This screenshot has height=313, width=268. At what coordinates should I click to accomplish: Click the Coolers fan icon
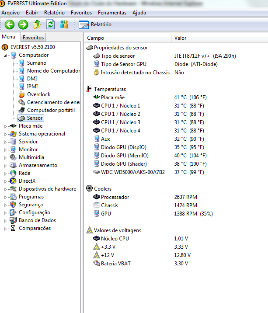point(90,188)
